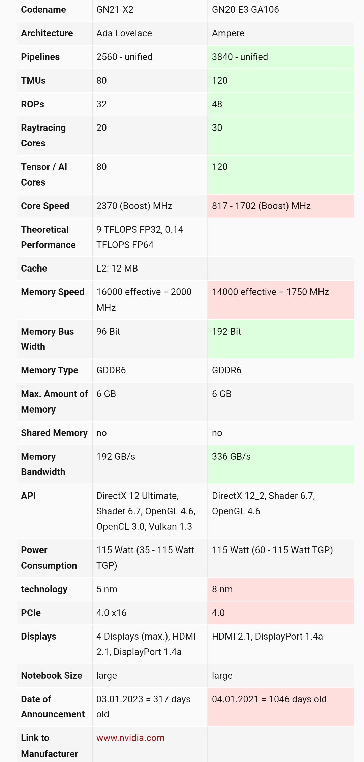Select the L2: 12 MB cache cell
Image resolution: width=364 pixels, height=762 pixels.
tap(117, 268)
